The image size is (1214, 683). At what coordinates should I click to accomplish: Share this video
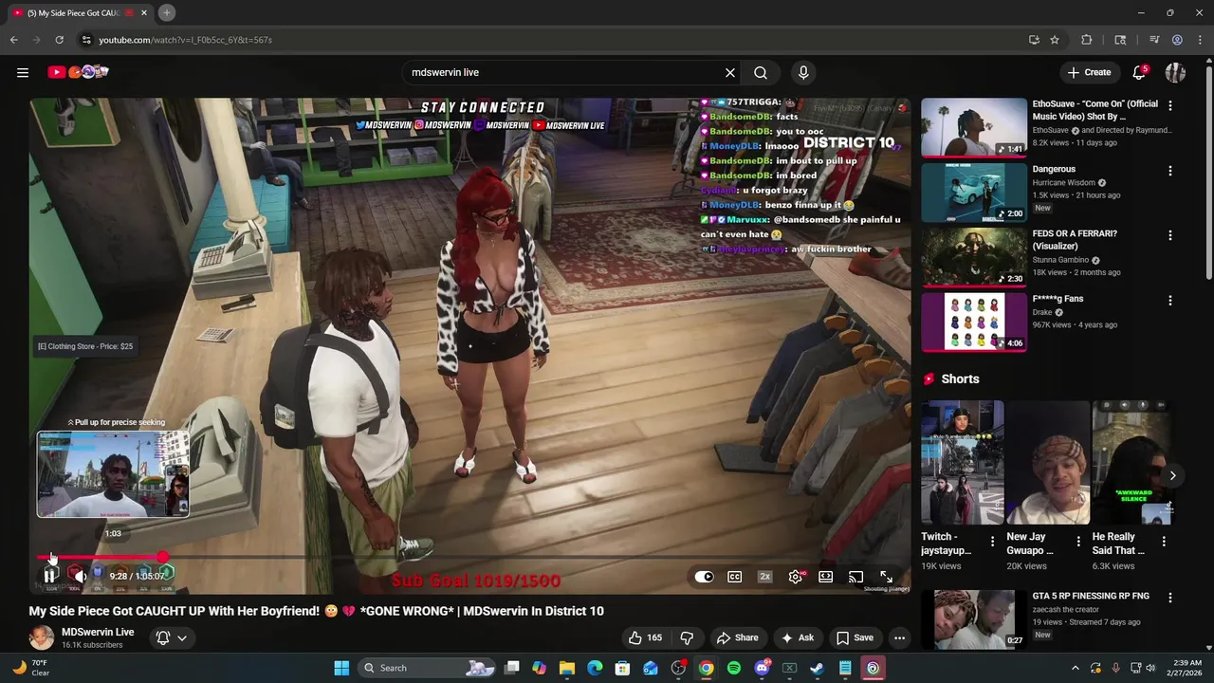pos(737,637)
